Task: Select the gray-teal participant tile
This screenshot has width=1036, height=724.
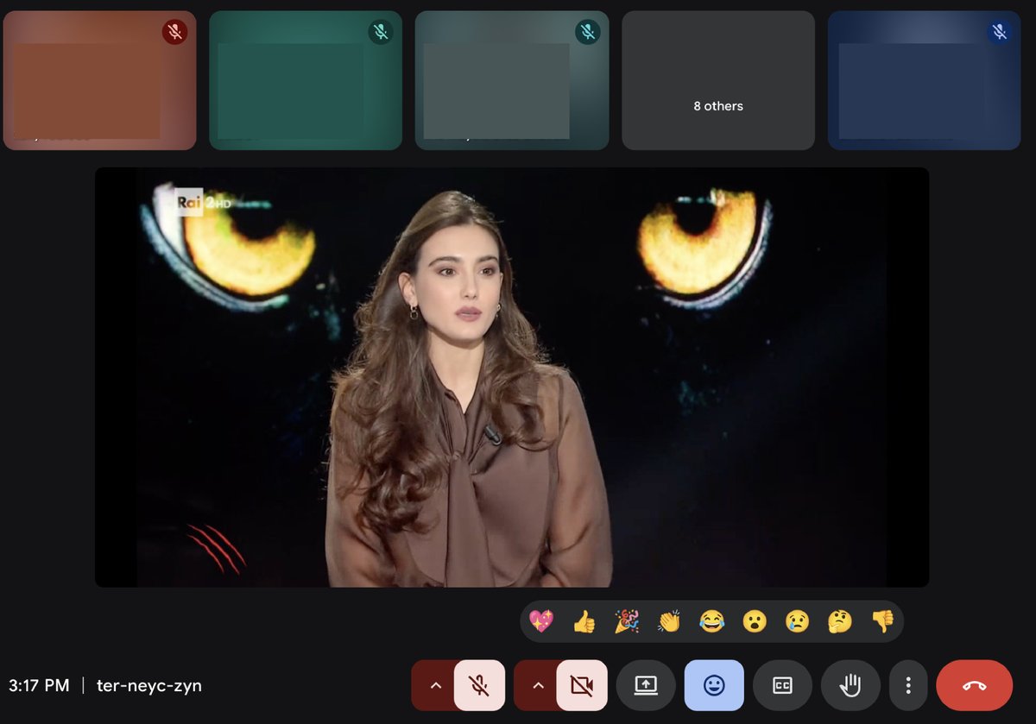Action: tap(512, 80)
